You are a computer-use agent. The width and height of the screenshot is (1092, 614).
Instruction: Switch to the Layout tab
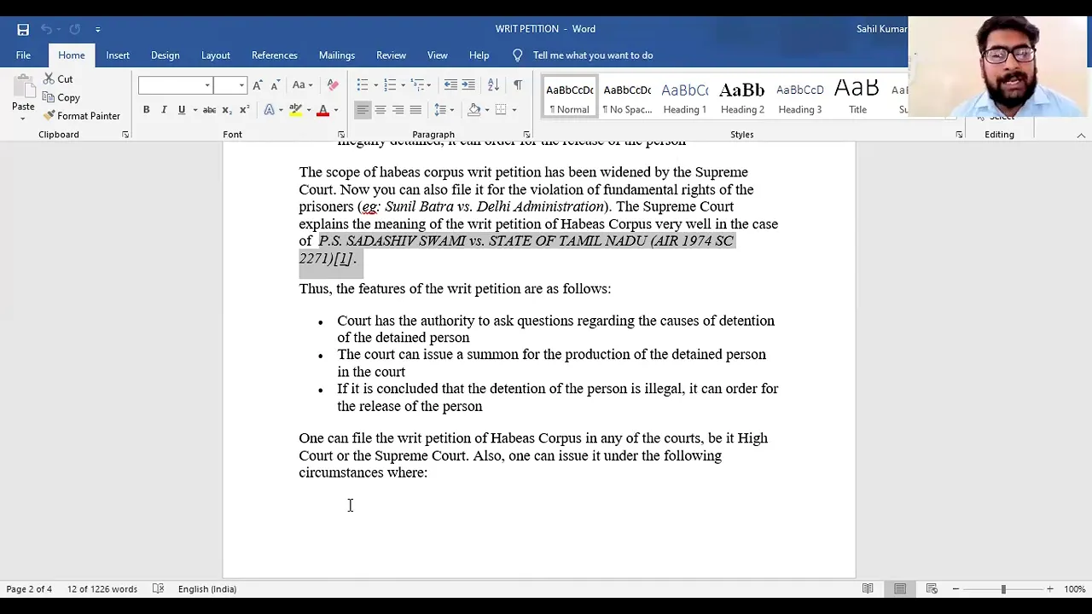pos(216,55)
